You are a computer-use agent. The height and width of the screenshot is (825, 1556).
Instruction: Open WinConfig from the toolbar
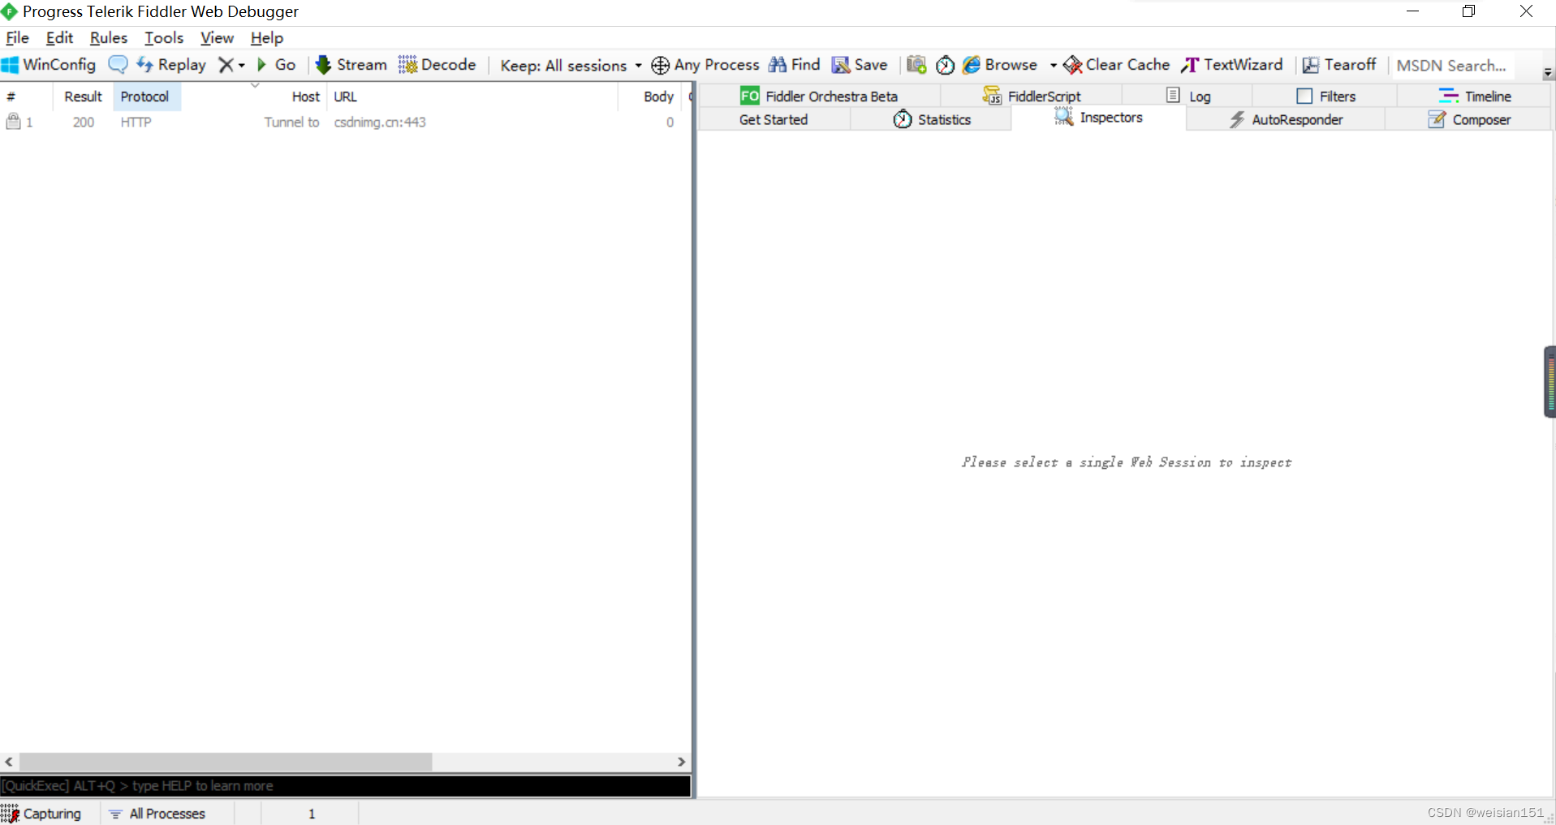(49, 65)
